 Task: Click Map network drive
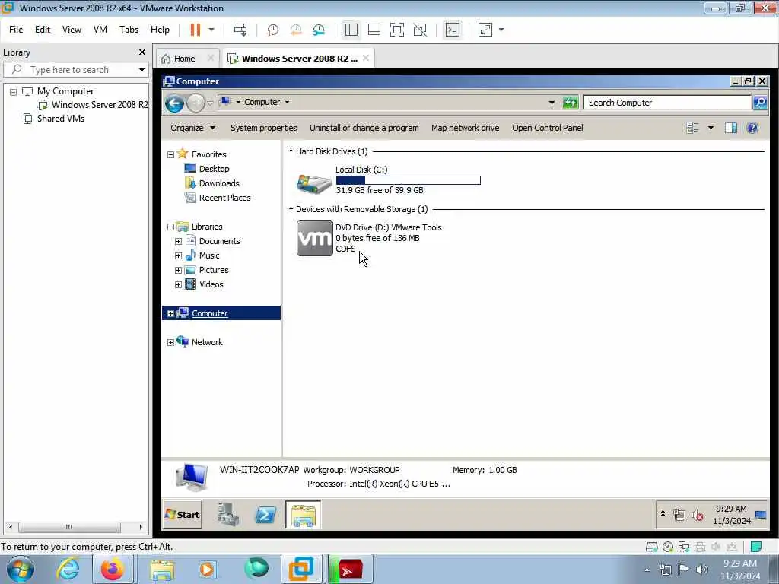point(465,128)
